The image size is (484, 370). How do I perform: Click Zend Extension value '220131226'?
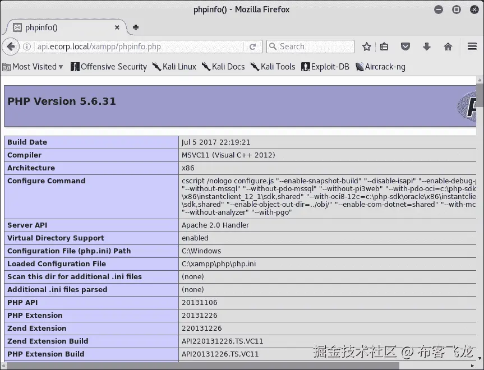201,329
